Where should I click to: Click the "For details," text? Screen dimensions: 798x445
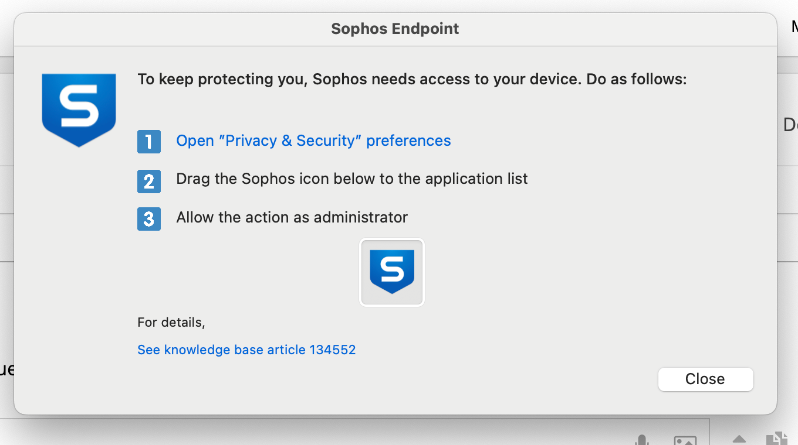(171, 323)
